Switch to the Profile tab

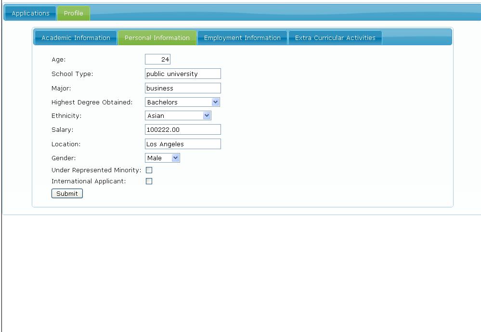(x=74, y=13)
